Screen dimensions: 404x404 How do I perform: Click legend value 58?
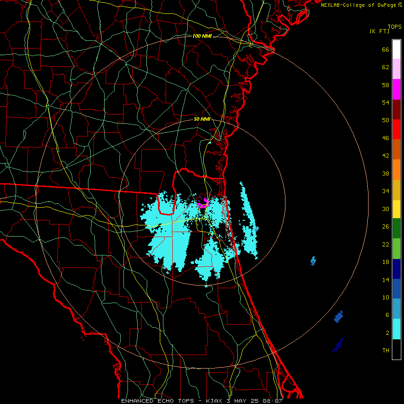click(386, 85)
